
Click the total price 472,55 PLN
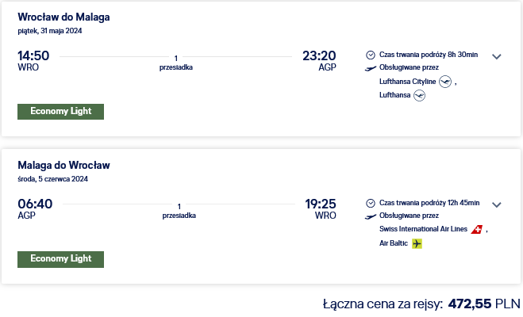(x=484, y=304)
